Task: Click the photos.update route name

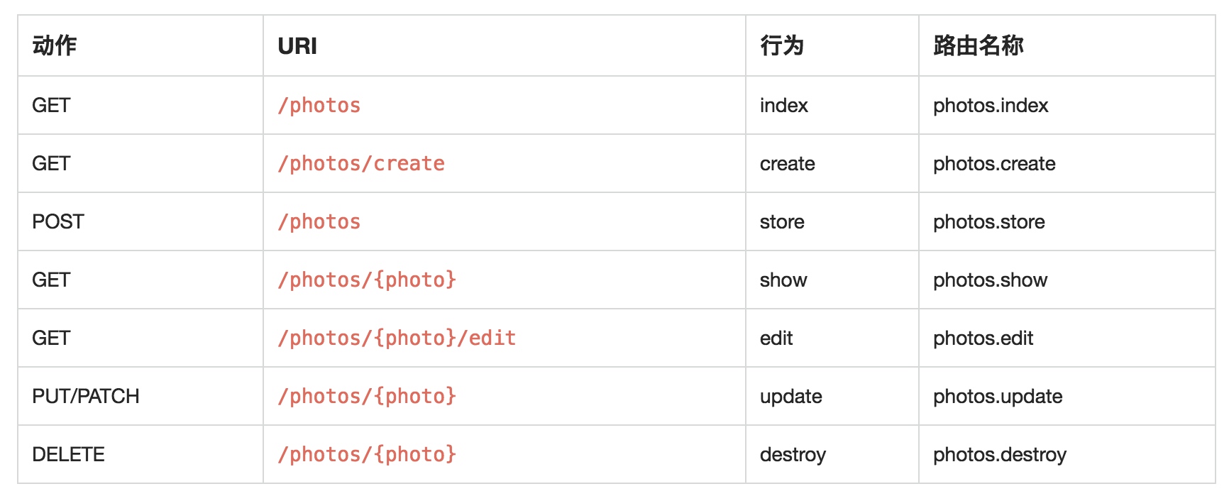Action: pos(998,397)
